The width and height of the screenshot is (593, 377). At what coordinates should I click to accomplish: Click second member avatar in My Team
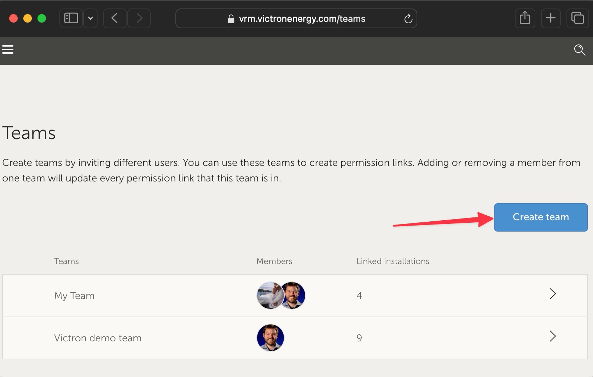coord(293,295)
